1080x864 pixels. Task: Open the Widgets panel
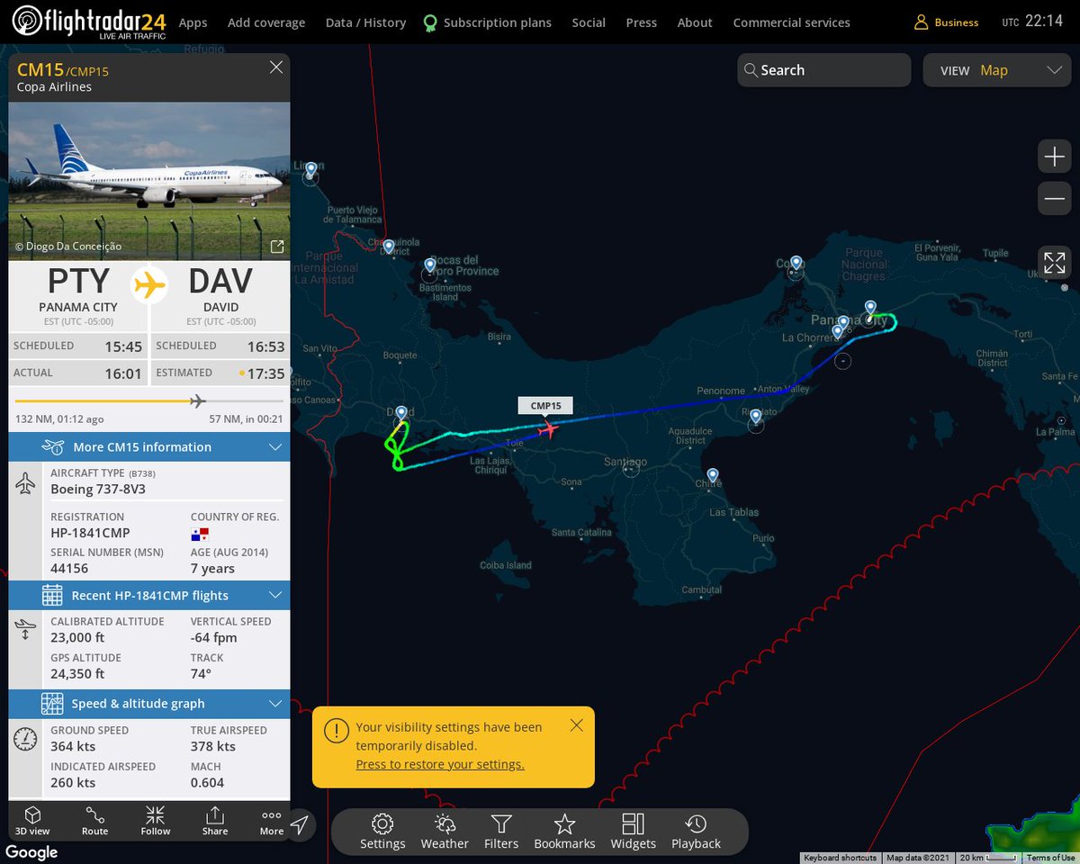point(634,831)
